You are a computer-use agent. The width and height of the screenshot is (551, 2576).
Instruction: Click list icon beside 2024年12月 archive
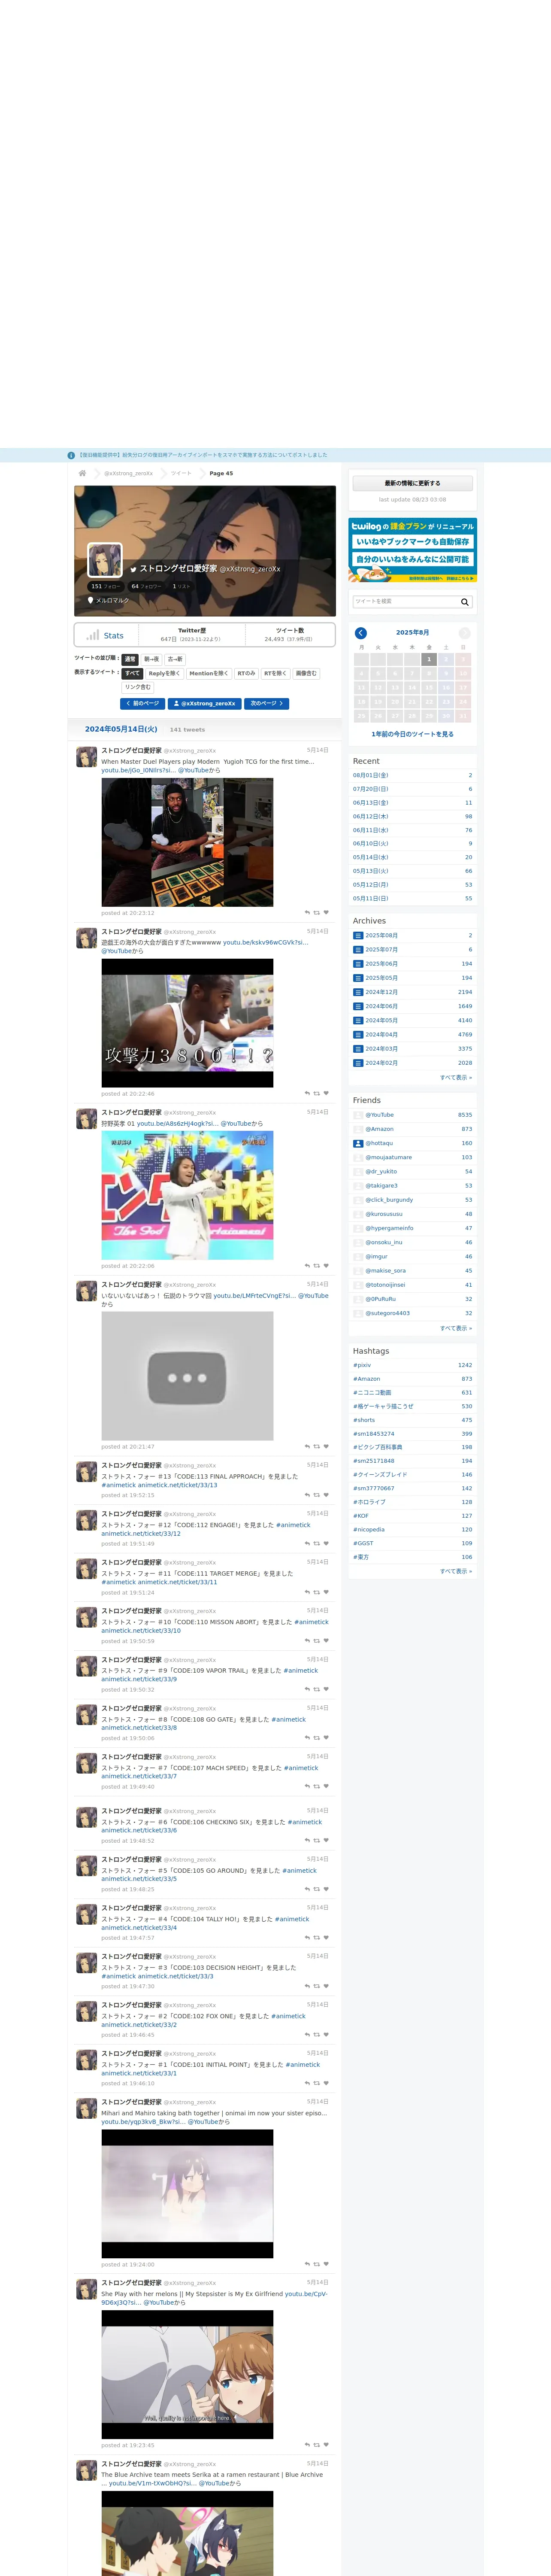click(x=358, y=992)
